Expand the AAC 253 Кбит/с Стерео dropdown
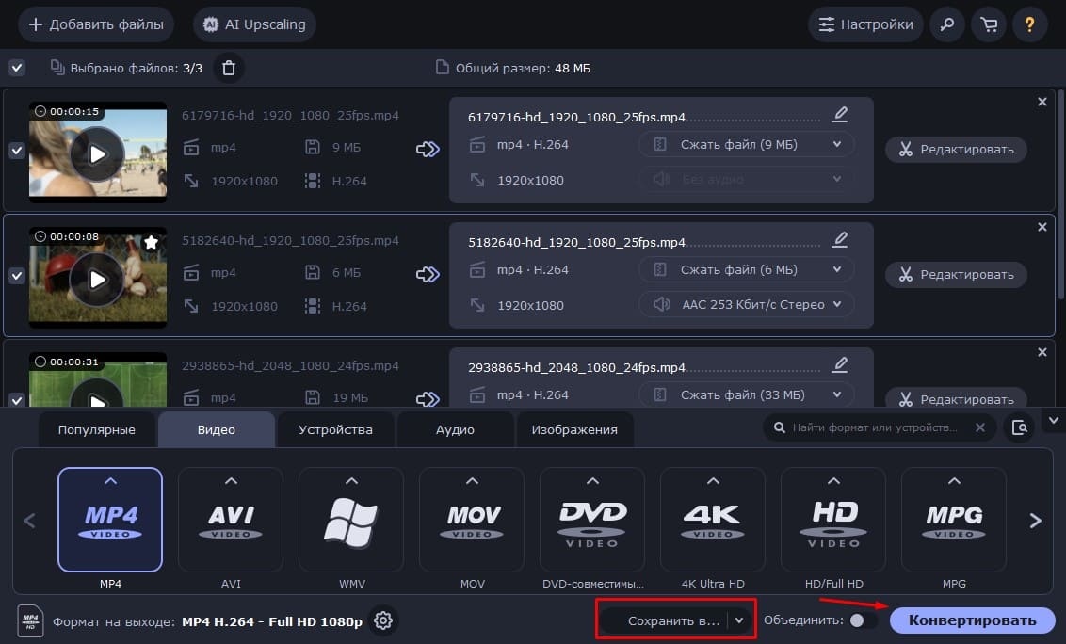 coord(747,305)
